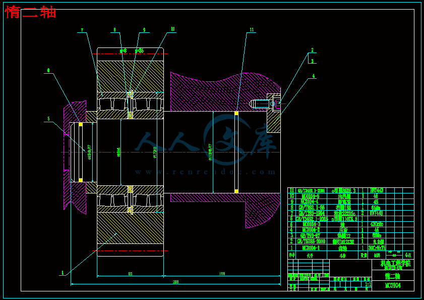The image size is (424, 300).
Task: Click the 备注 column header
Action: tap(408, 255)
